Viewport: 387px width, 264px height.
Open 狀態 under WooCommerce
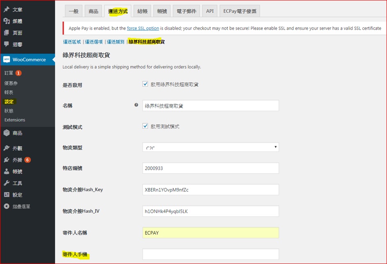point(9,111)
